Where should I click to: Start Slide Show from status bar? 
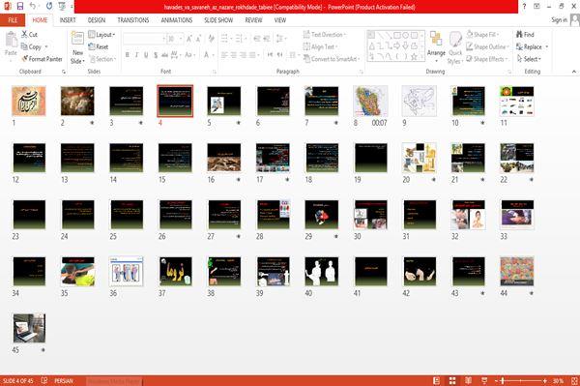click(484, 380)
